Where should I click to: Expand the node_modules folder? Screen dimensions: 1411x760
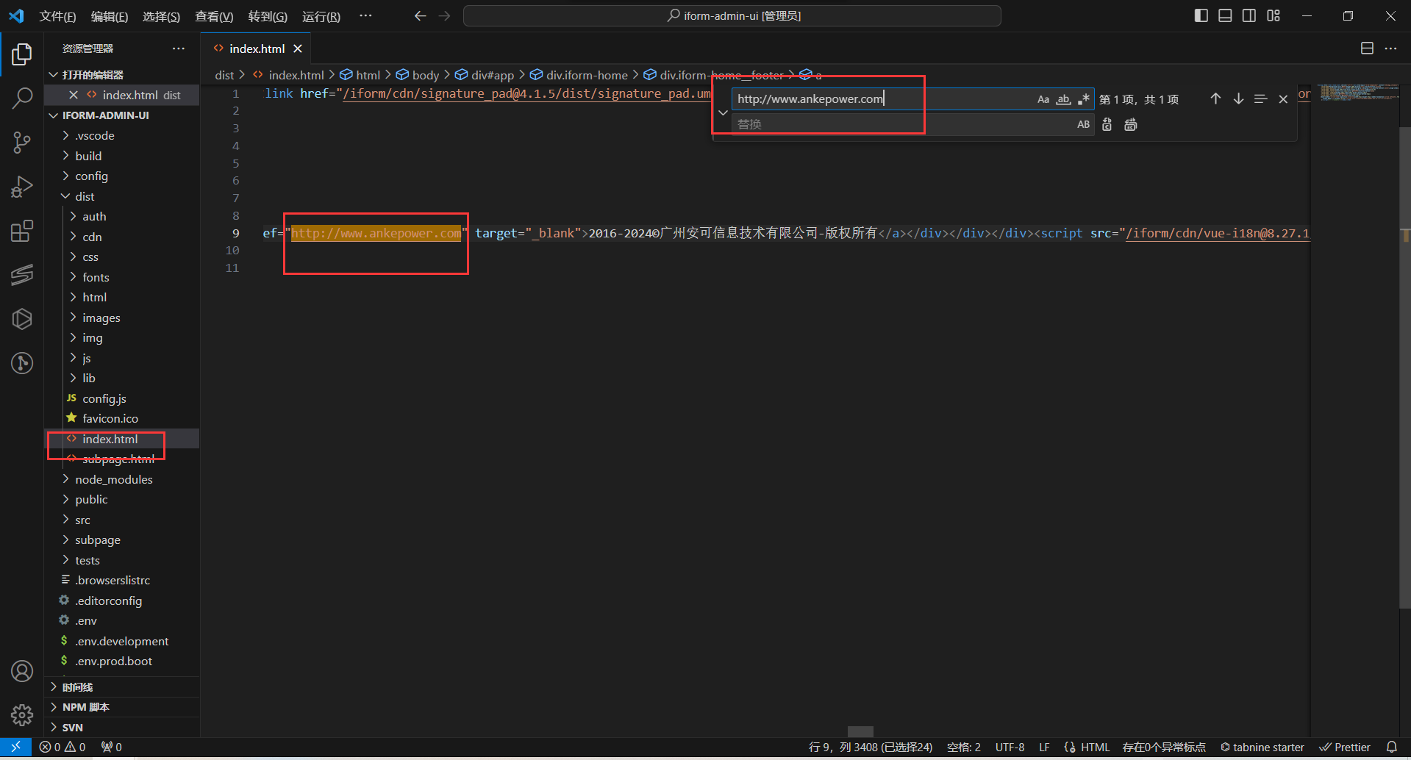(x=113, y=479)
